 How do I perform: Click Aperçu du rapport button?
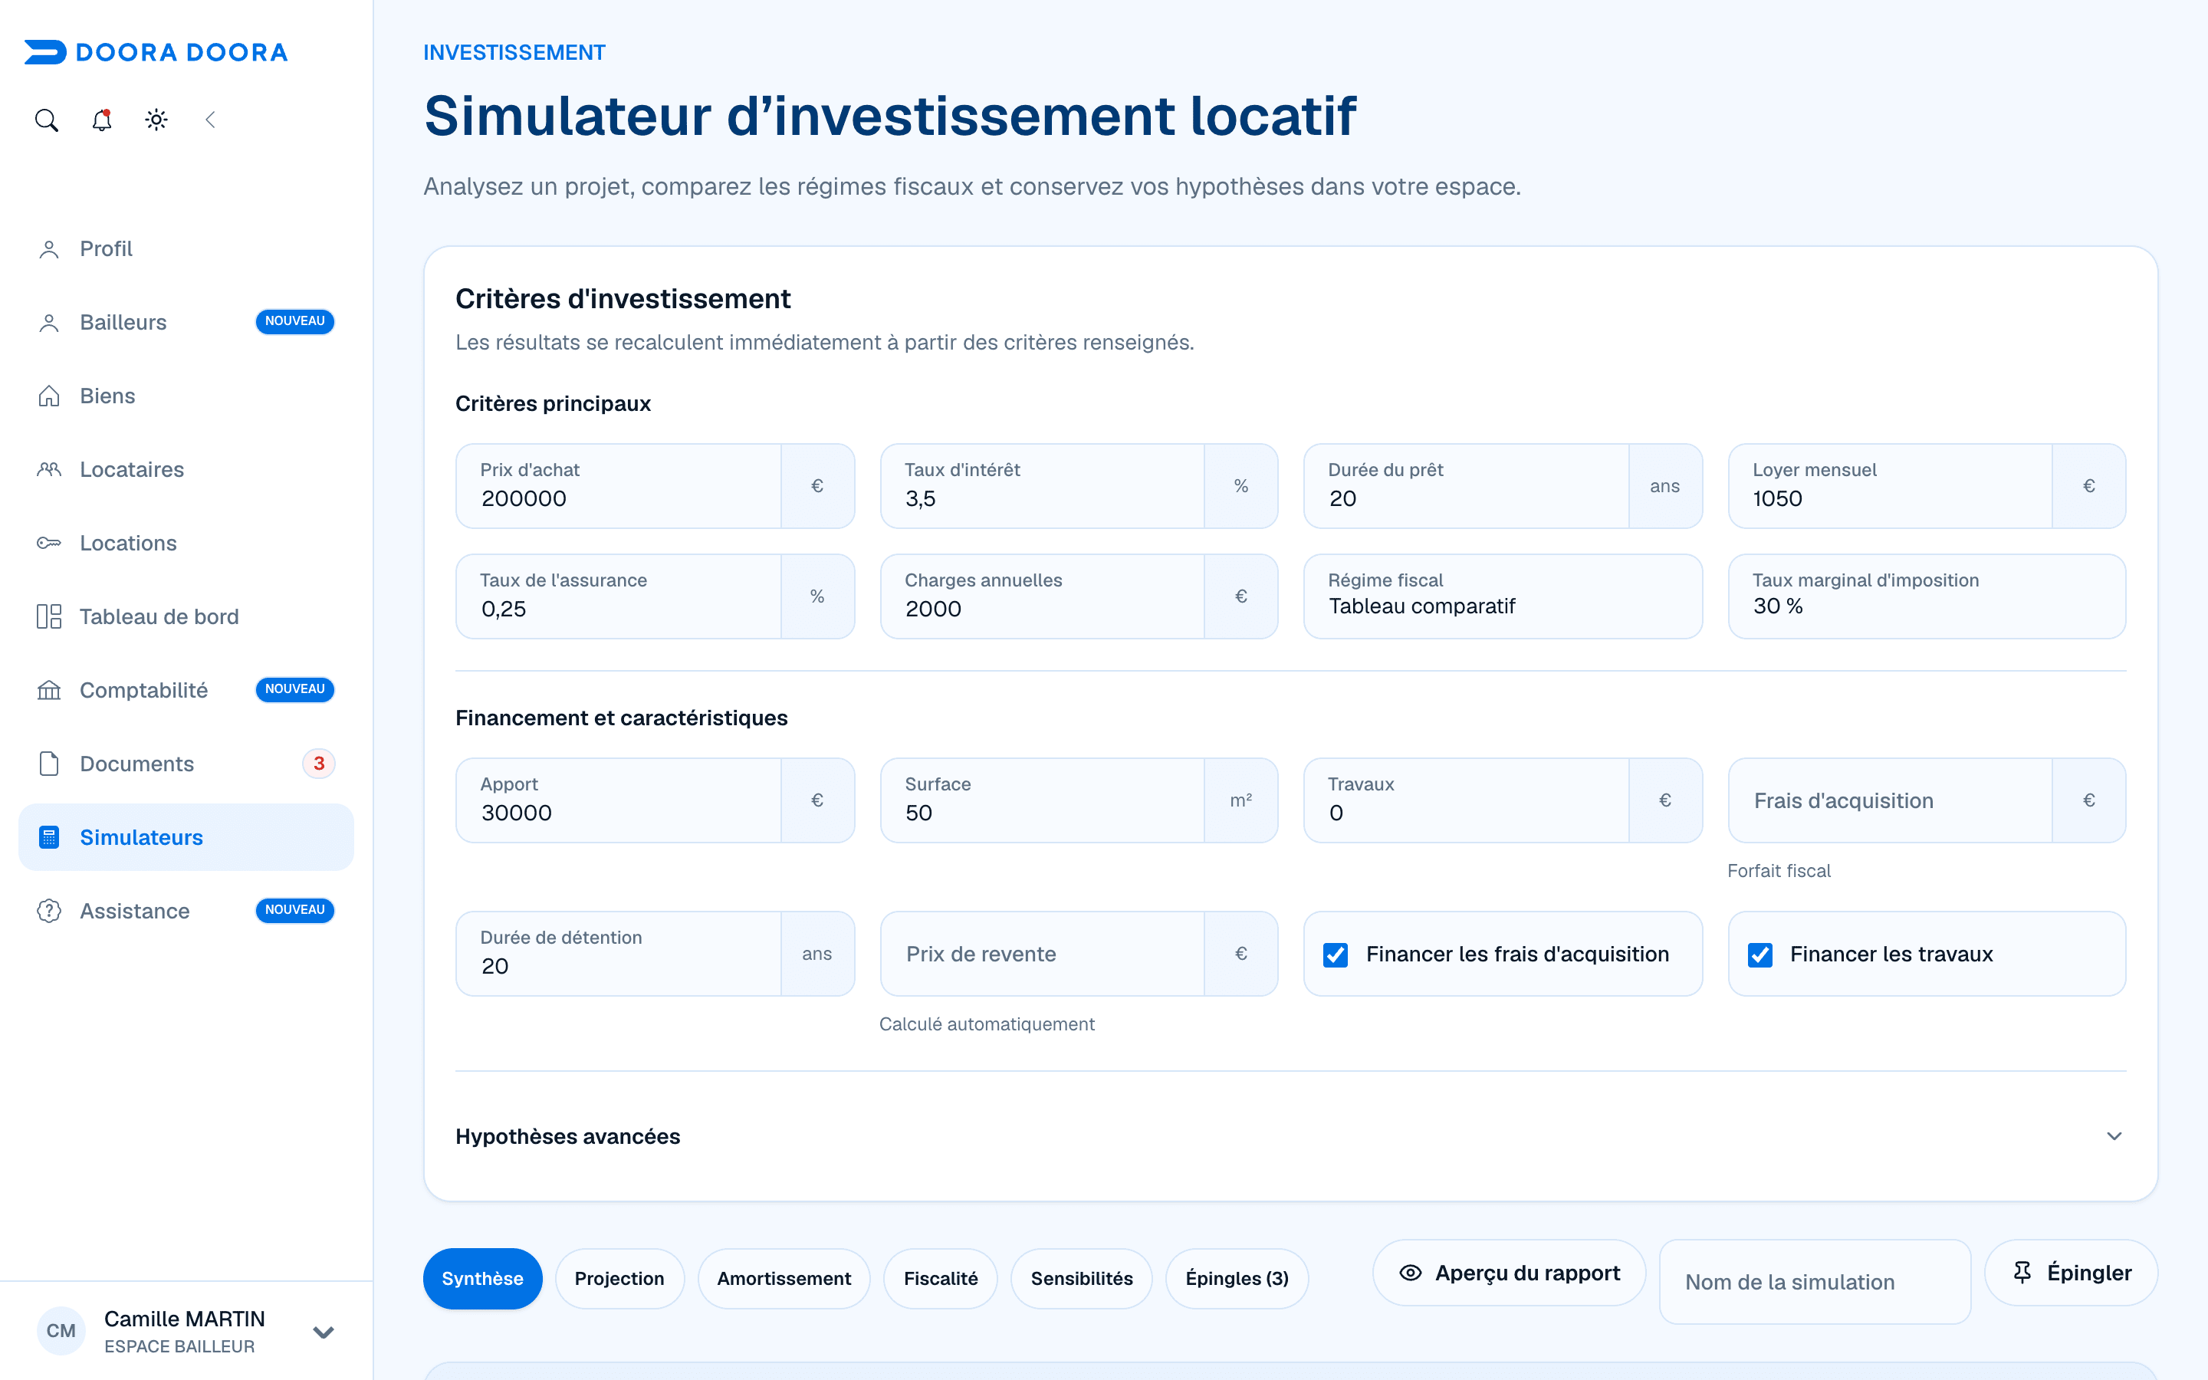click(x=1509, y=1273)
